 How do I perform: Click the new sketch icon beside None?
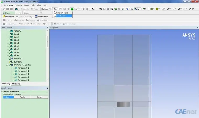41,13
